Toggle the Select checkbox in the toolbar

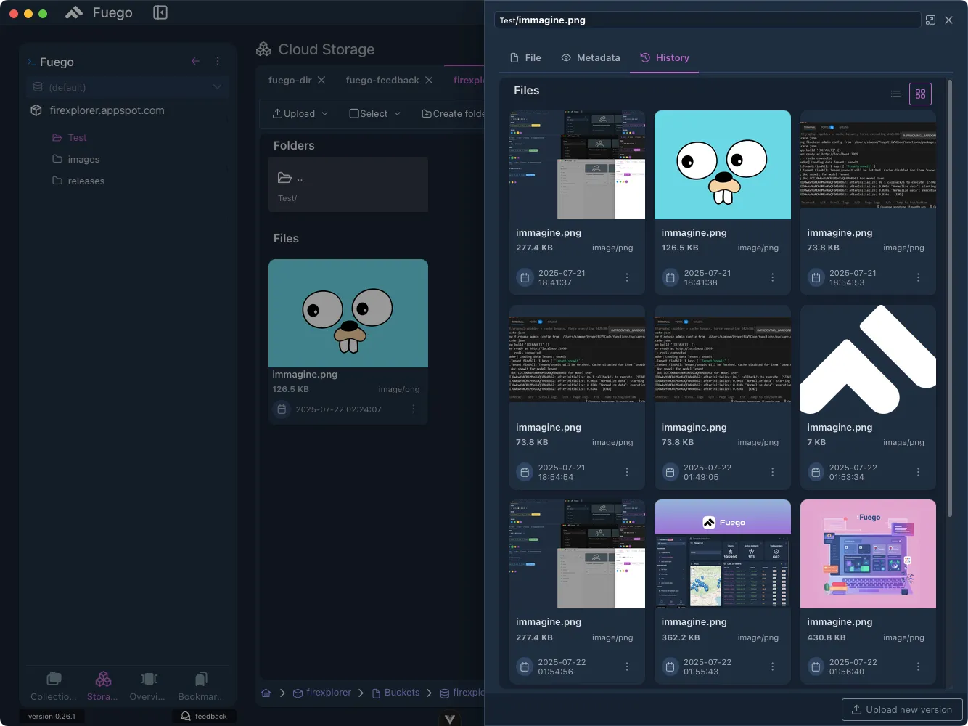pos(354,114)
